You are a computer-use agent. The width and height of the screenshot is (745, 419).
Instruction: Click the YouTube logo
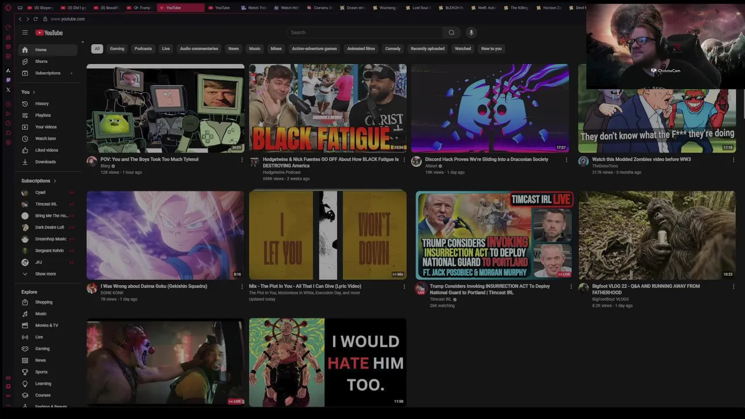click(x=49, y=33)
